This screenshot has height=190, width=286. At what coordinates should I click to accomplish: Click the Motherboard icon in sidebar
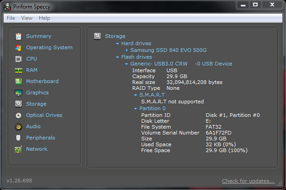click(18, 82)
